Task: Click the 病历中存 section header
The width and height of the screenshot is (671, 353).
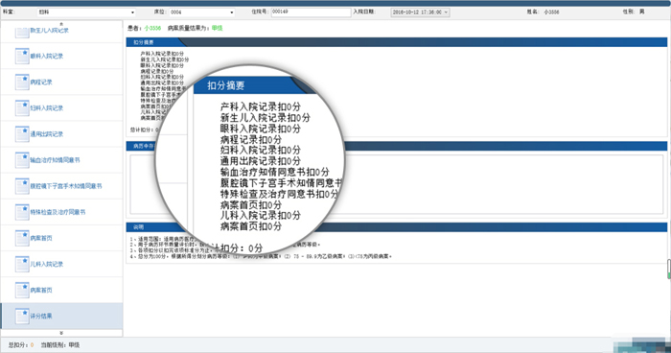Action: coord(396,146)
